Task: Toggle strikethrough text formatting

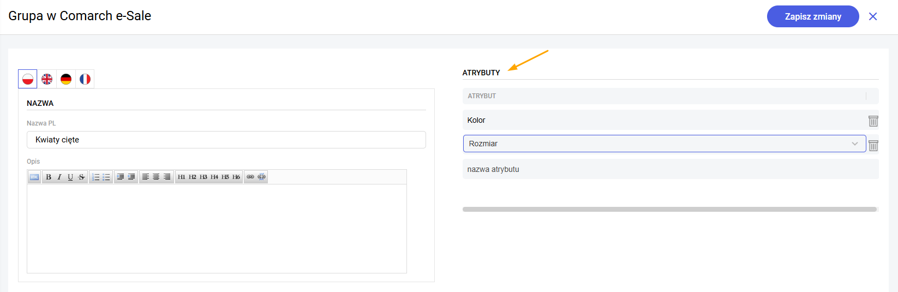Action: (x=81, y=177)
